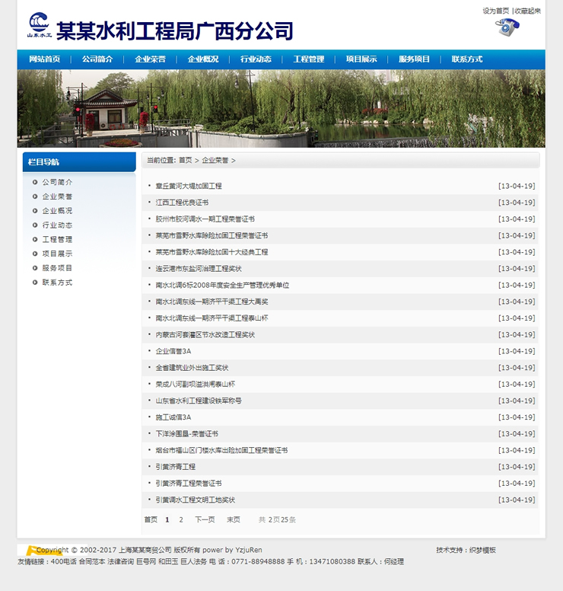Open the article 章丘黄河大堤加固工程
The width and height of the screenshot is (563, 591).
(189, 186)
